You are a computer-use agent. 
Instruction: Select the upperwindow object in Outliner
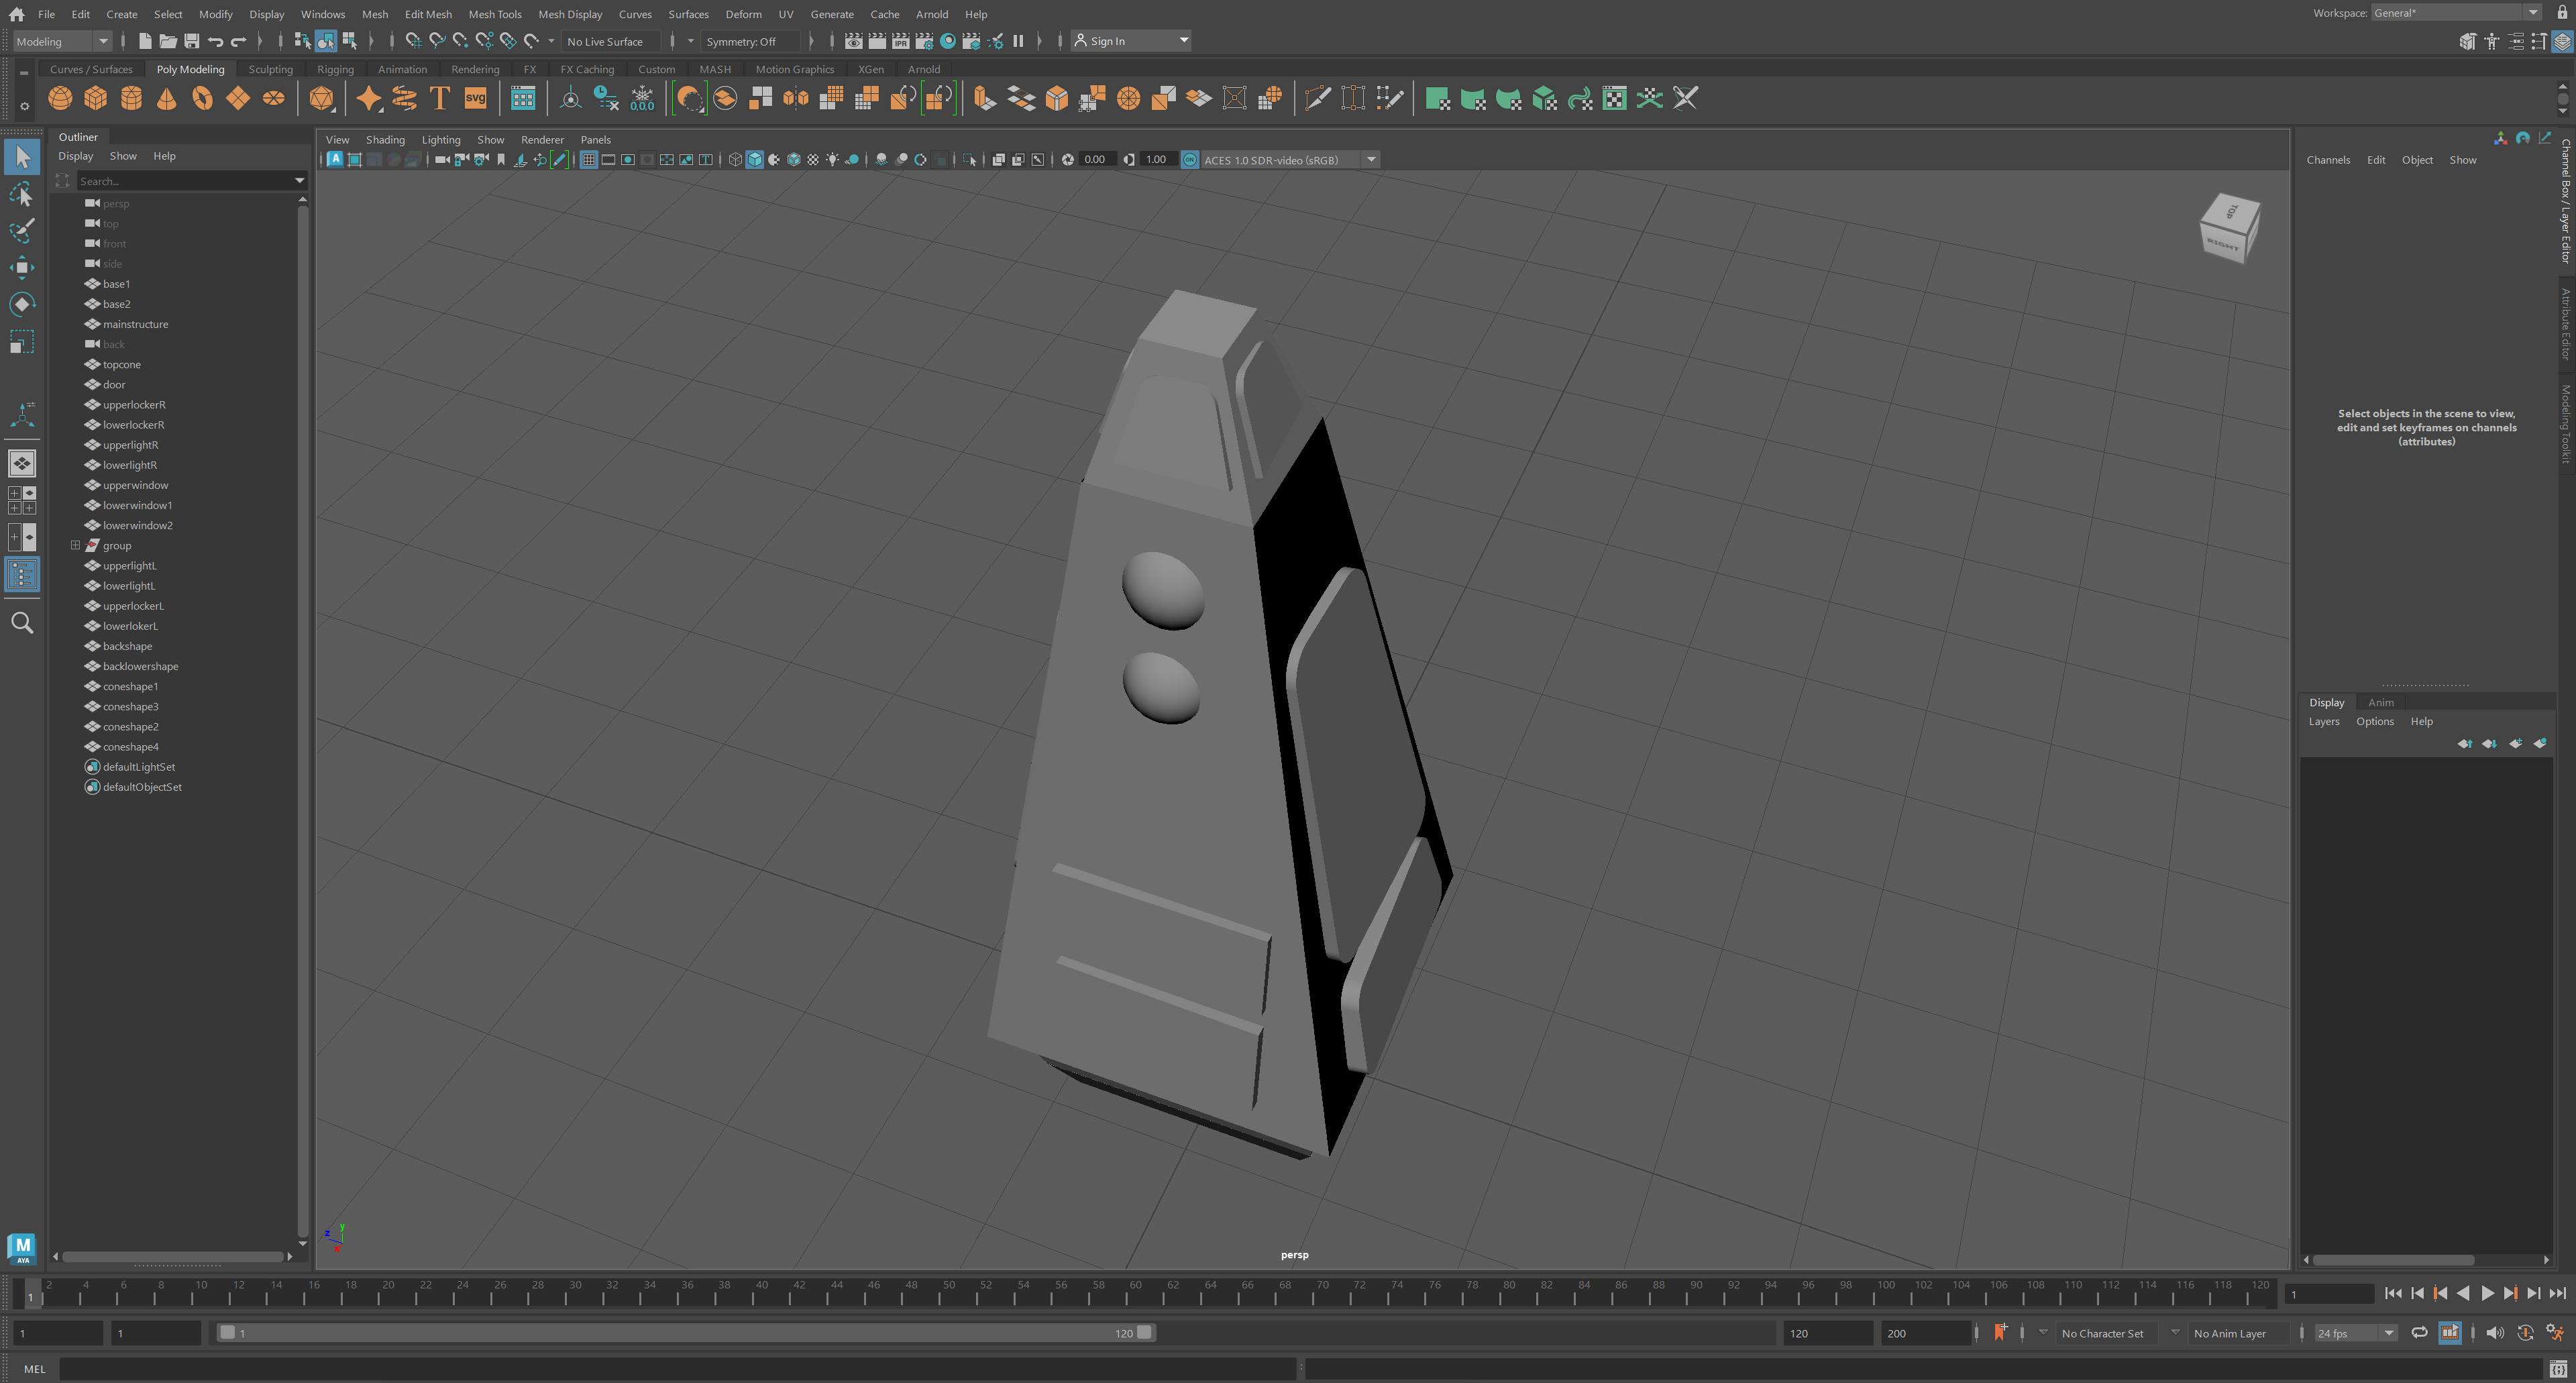[x=136, y=485]
